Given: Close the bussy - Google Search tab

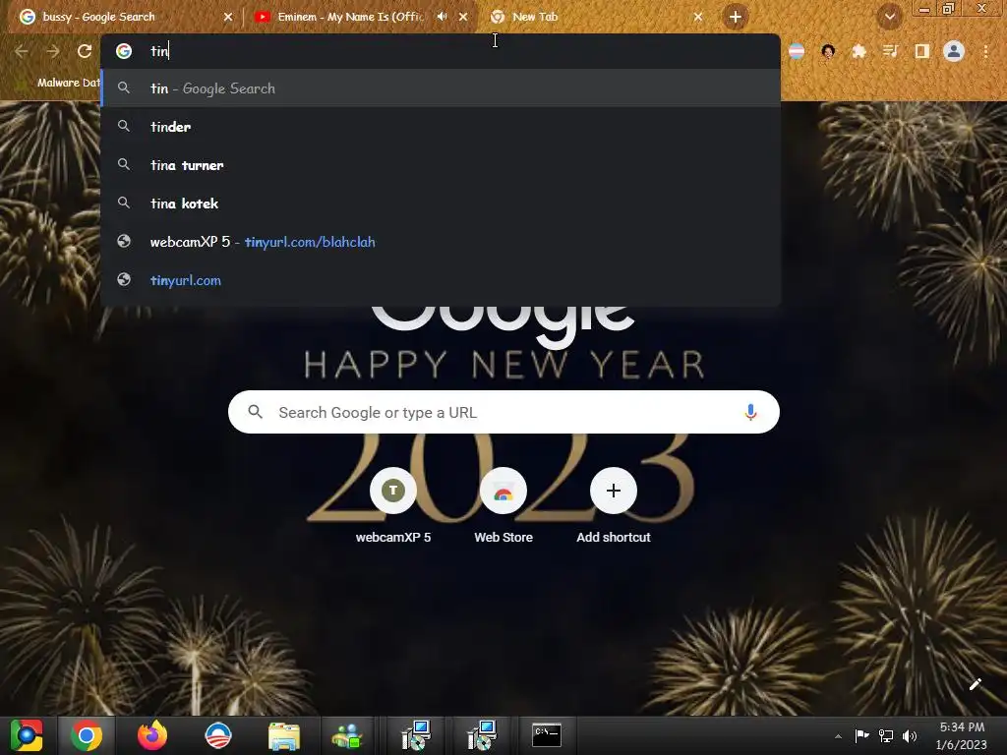Looking at the screenshot, I should pos(228,17).
